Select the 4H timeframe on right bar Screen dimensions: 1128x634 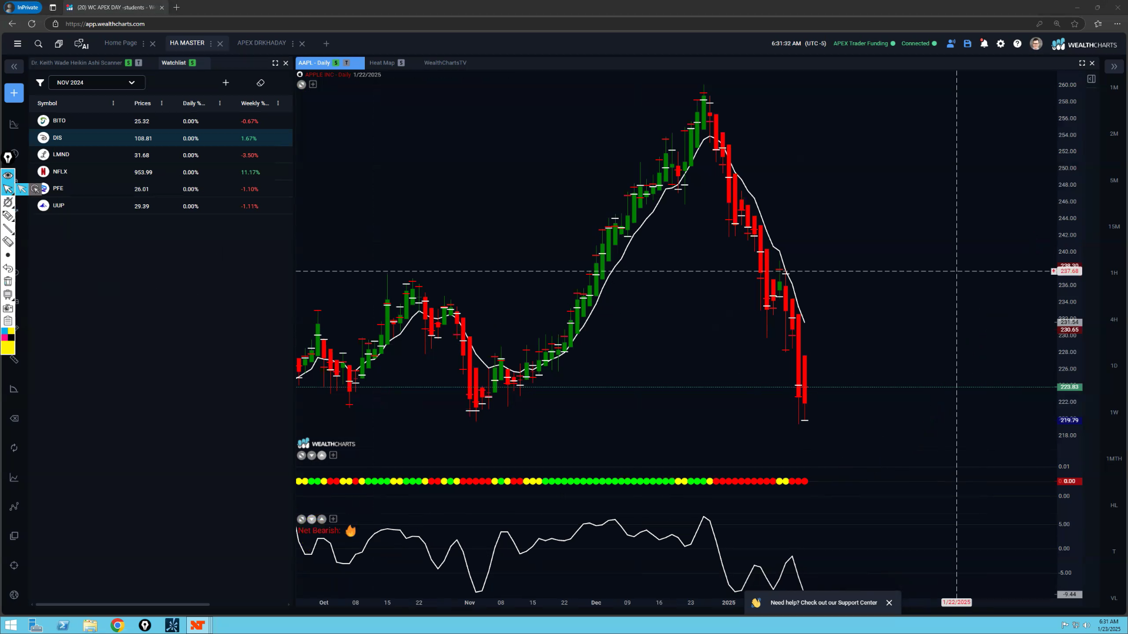[x=1114, y=319]
